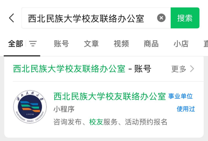
Task: Tap the back arrow icon
Action: 11,18
